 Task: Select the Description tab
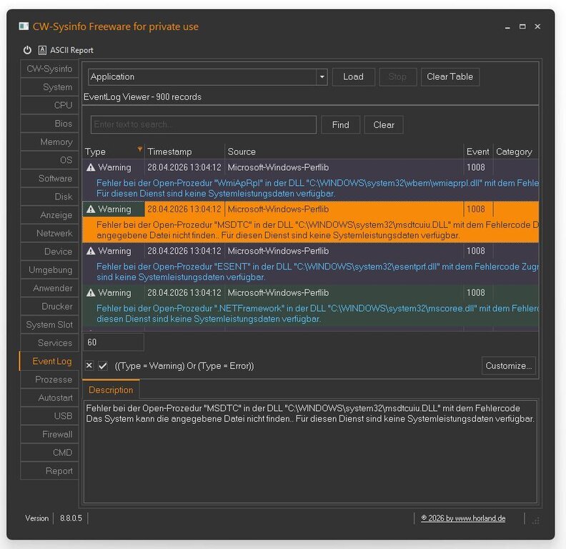pyautogui.click(x=111, y=390)
